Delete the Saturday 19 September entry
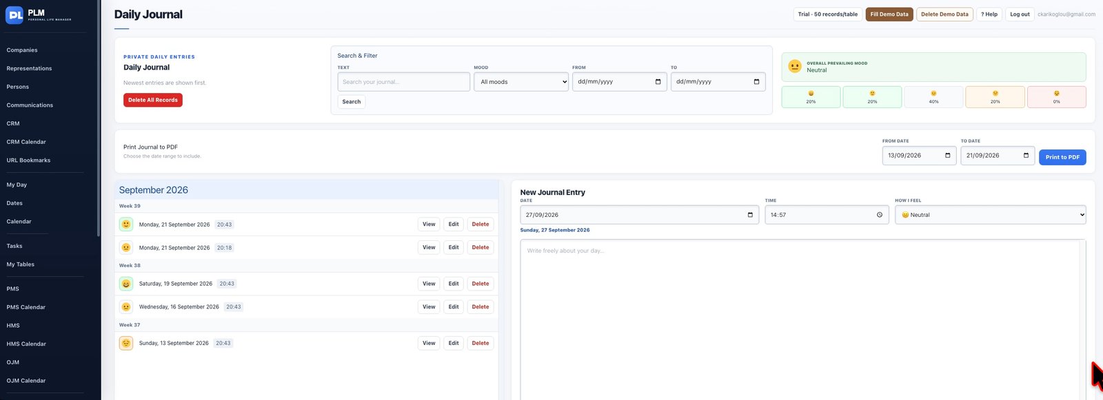 [x=480, y=284]
